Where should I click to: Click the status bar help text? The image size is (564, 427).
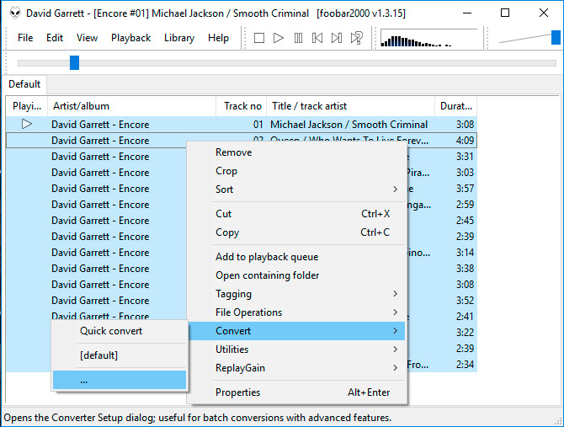click(x=198, y=418)
